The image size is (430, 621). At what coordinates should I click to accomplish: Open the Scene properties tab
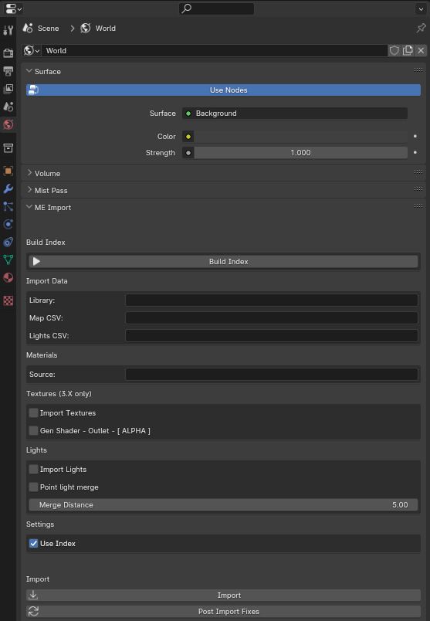[x=8, y=107]
